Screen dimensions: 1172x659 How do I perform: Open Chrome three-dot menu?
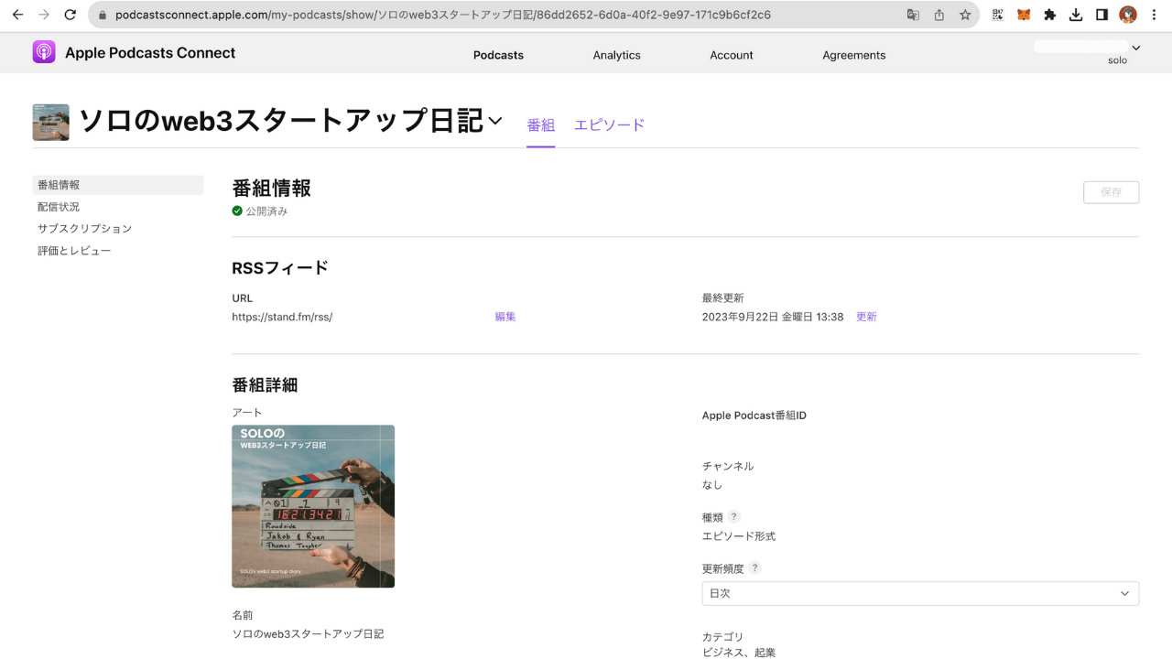click(1156, 15)
